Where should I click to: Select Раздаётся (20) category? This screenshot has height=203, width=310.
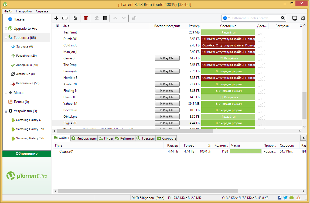pos(26,56)
